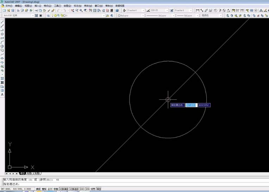Click the Y coordinate input field 633.5352

click(204, 105)
